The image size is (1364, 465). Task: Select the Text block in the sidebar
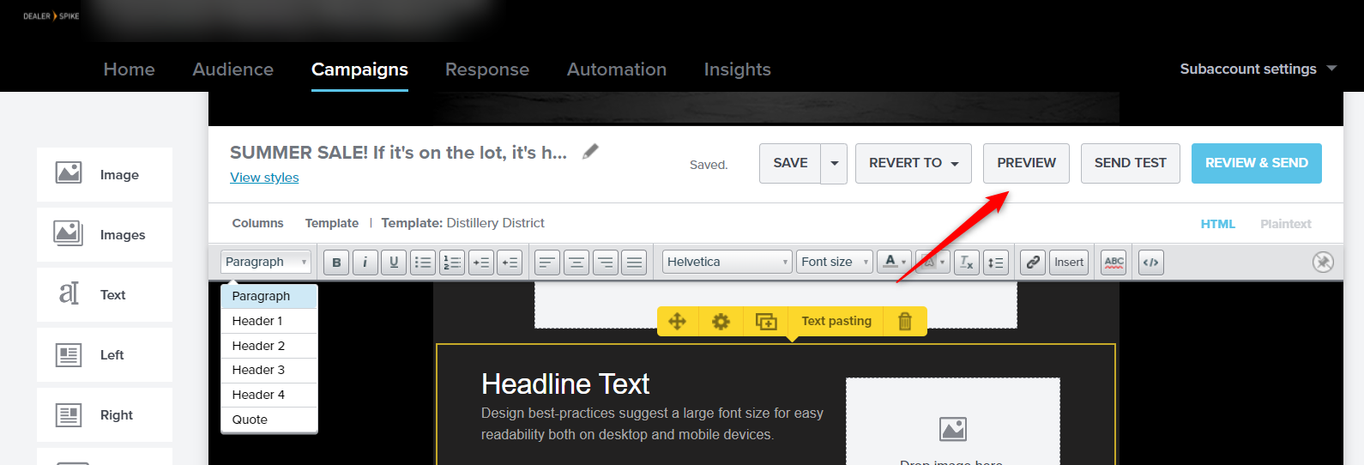click(x=105, y=295)
